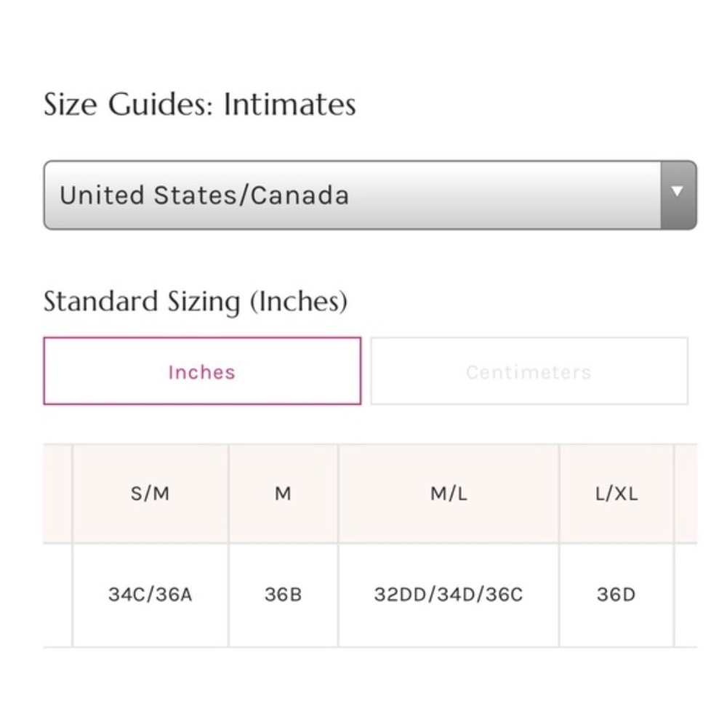The image size is (727, 727).
Task: Switch measurements to Centimeters
Action: tap(529, 371)
